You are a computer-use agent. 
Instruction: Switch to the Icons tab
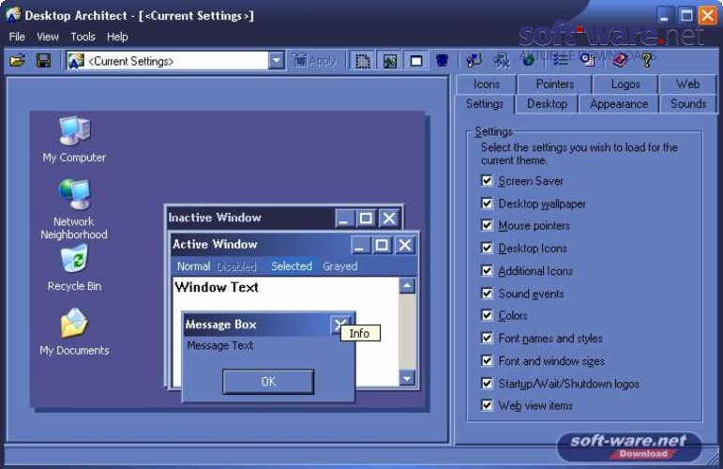487,84
